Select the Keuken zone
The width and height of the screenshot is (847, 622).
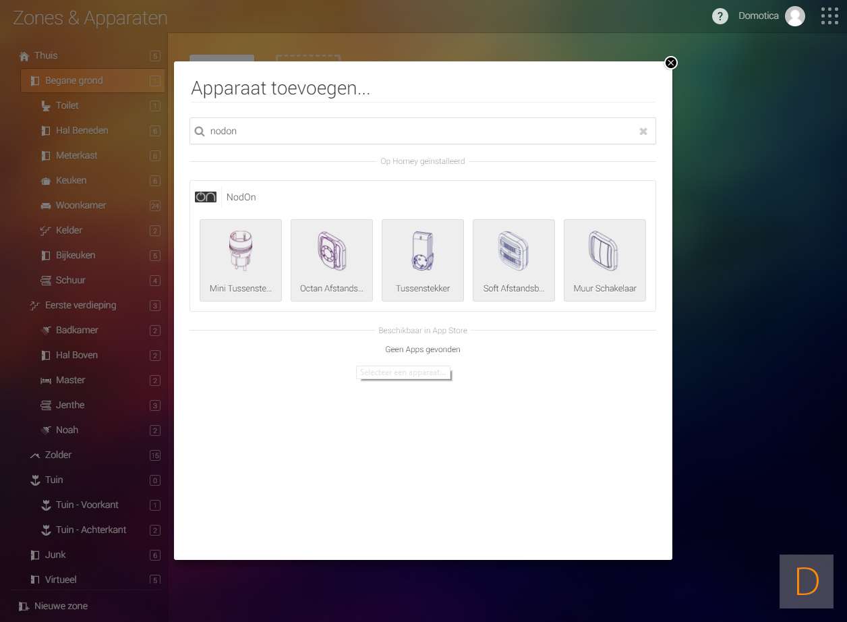tap(71, 180)
